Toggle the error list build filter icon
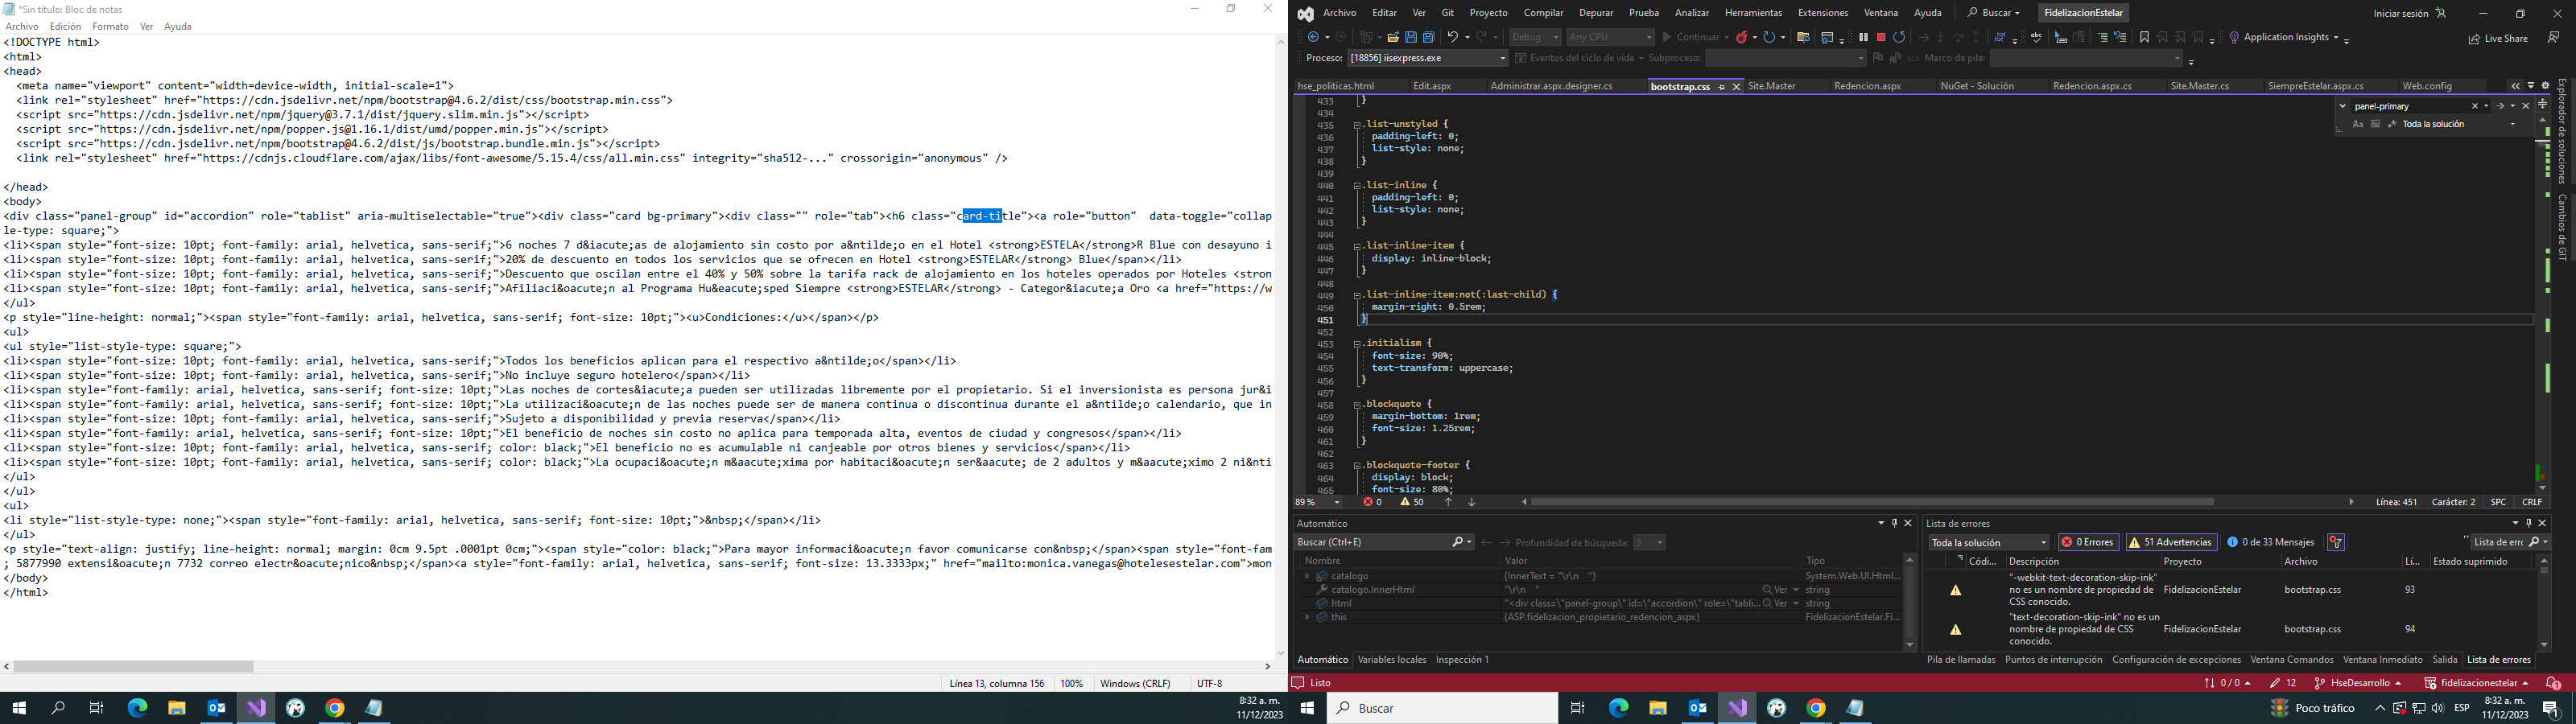 [x=2336, y=542]
